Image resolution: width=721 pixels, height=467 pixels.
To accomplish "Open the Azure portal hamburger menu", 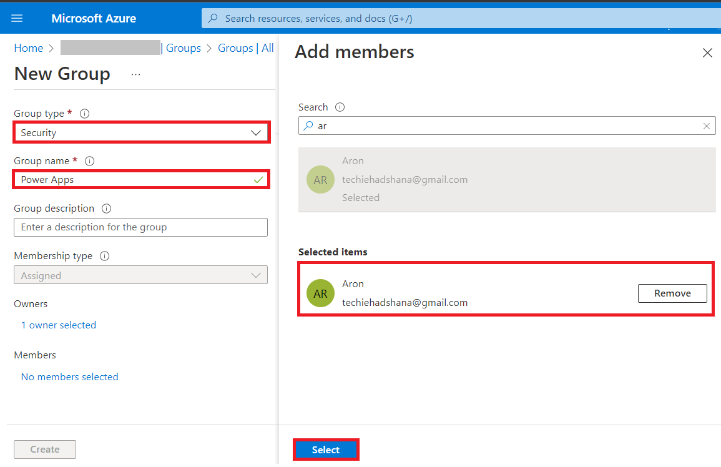I will 17,17.
